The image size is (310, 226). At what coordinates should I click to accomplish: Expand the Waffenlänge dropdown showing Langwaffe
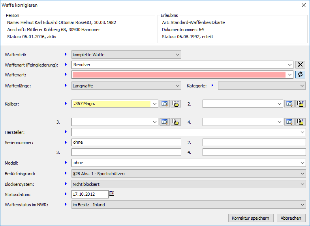126,85
